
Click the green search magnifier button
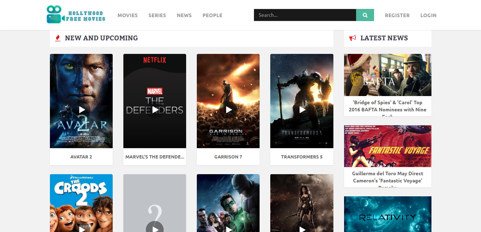click(365, 15)
